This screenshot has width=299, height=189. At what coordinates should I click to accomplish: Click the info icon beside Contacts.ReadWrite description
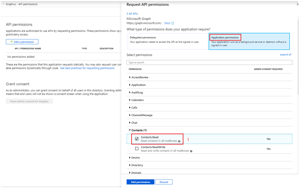(191, 151)
